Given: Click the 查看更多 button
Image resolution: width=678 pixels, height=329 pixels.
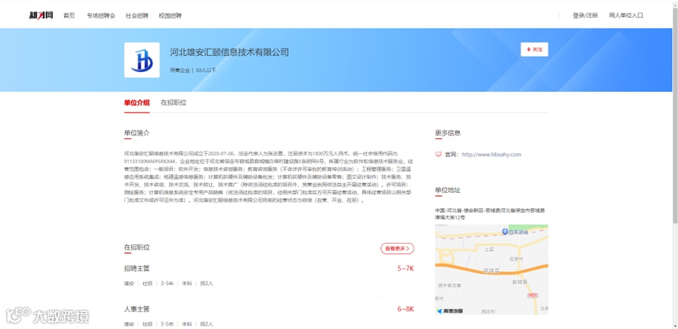Looking at the screenshot, I should pyautogui.click(x=398, y=249).
